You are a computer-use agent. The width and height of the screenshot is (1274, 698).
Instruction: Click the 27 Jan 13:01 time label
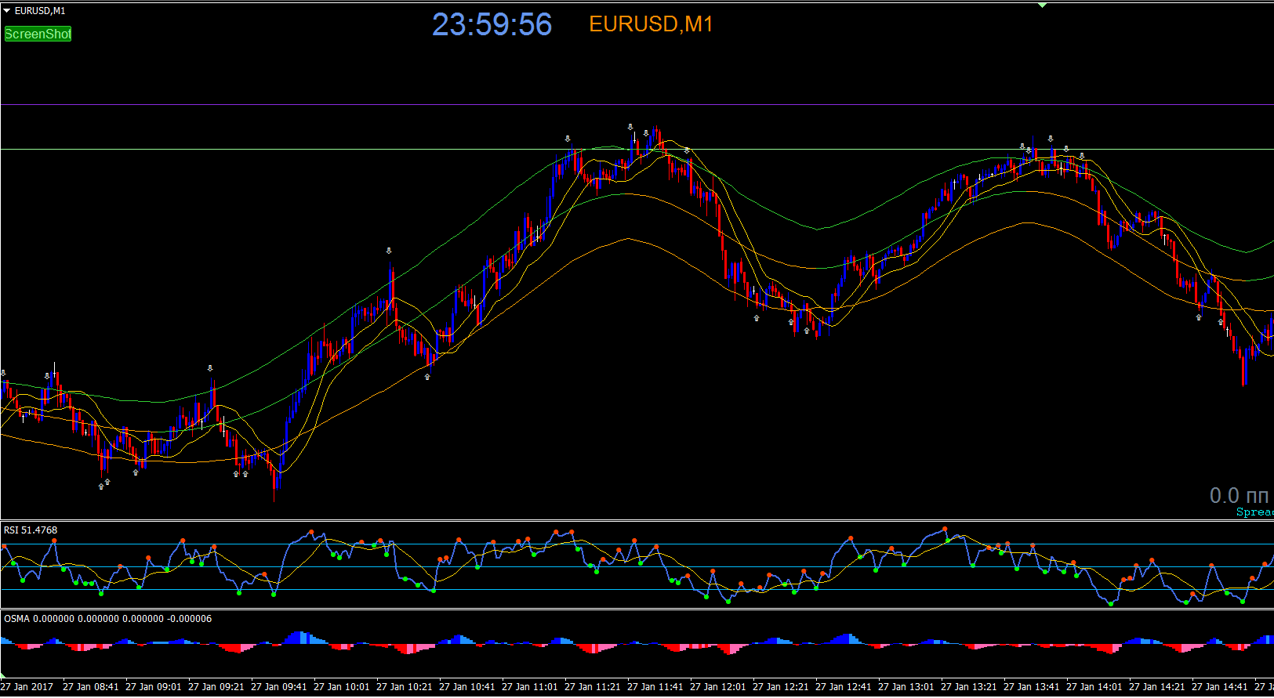pyautogui.click(x=906, y=687)
